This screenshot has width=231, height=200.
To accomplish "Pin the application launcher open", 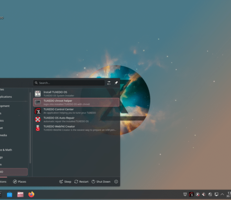I will (x=116, y=83).
